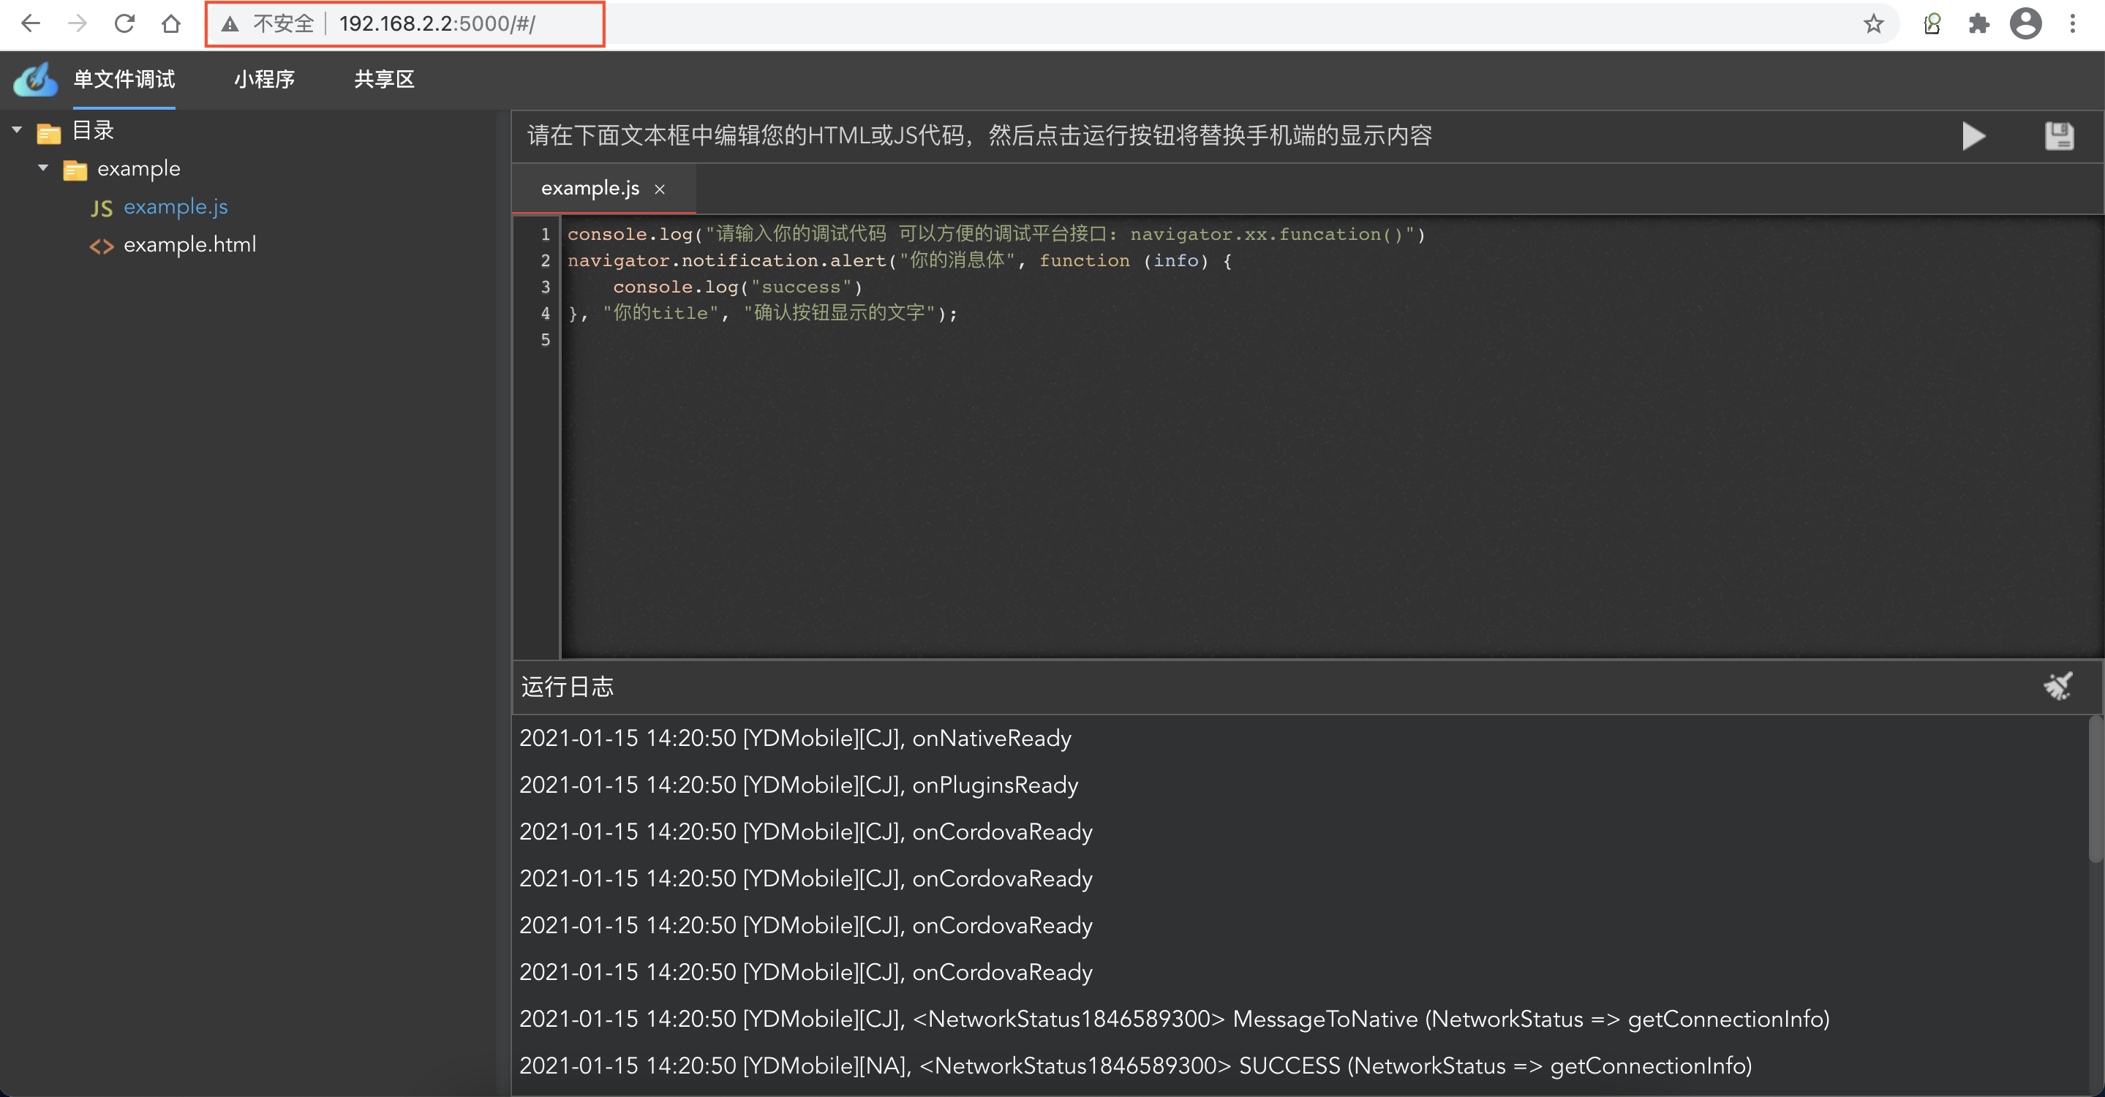This screenshot has height=1097, width=2105.
Task: Run the code with the play button
Action: tap(1973, 135)
